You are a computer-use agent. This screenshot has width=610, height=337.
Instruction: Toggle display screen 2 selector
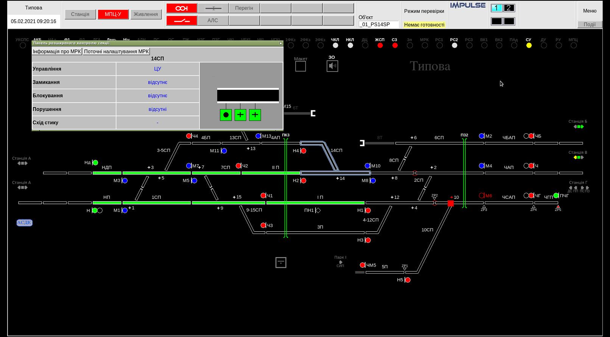pos(509,8)
